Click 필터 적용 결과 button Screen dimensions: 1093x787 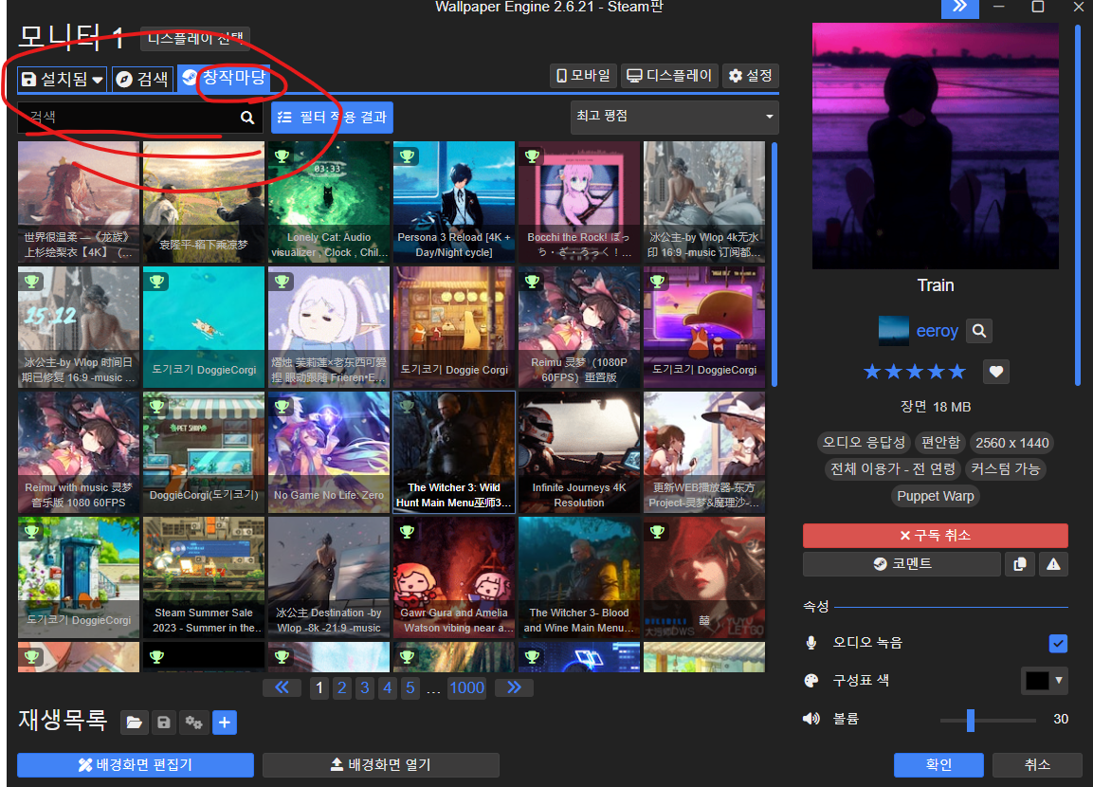point(332,118)
